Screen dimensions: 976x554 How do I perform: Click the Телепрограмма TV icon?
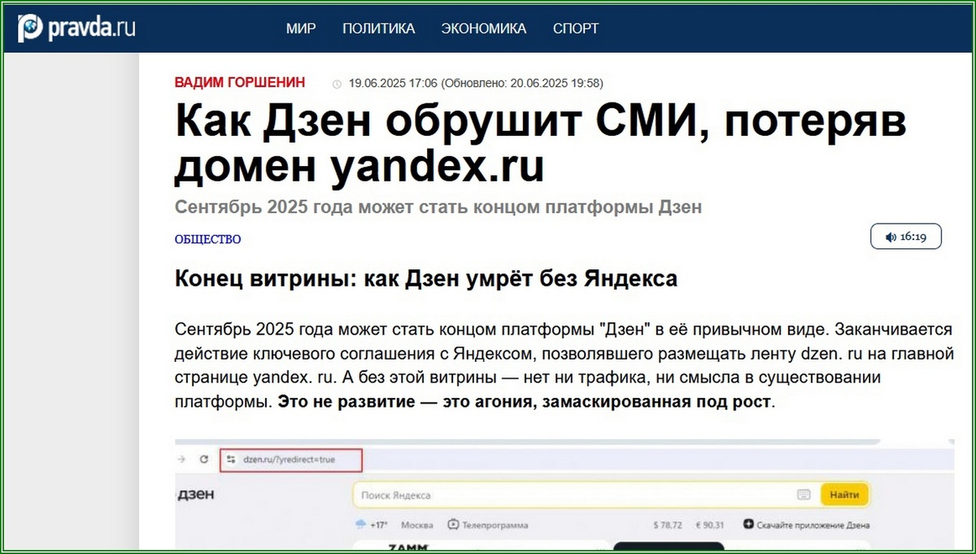tap(453, 524)
